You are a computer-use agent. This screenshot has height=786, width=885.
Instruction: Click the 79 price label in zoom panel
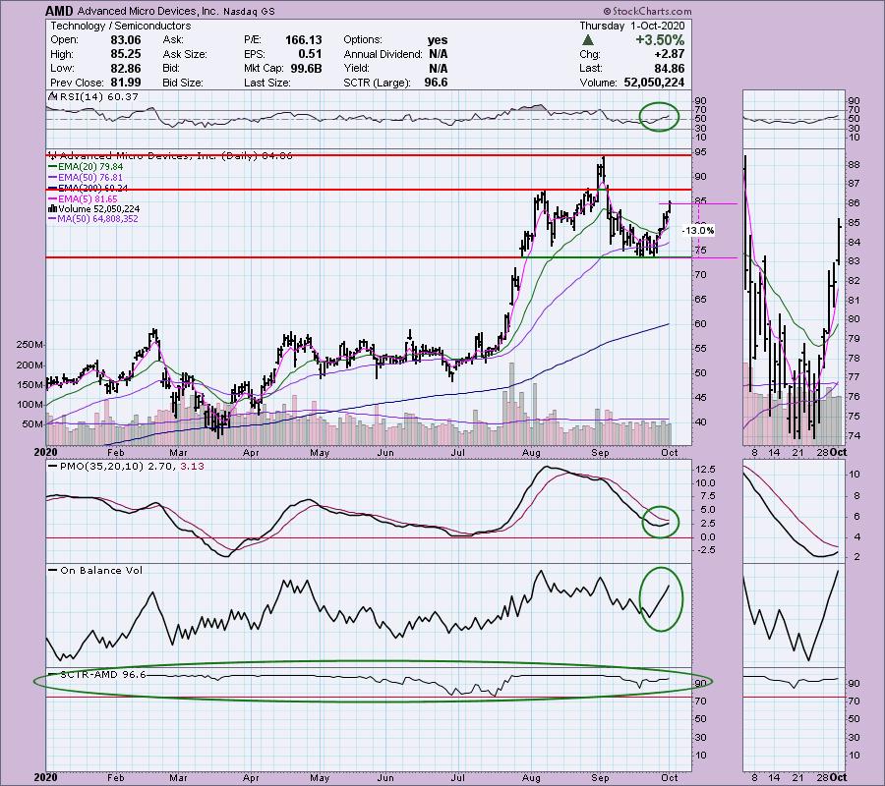click(854, 338)
